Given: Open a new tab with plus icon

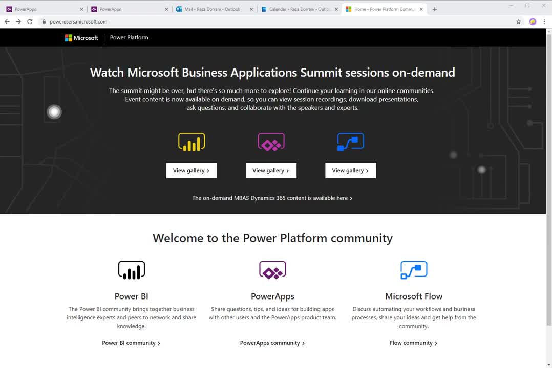Looking at the screenshot, I should [x=435, y=10].
